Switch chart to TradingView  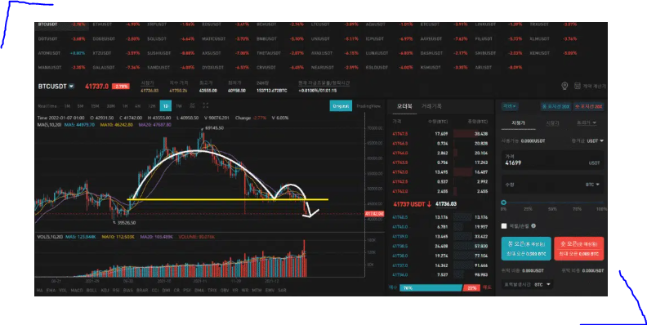tap(368, 106)
